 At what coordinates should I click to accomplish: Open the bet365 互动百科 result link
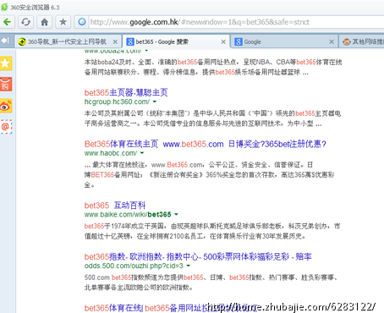point(115,205)
